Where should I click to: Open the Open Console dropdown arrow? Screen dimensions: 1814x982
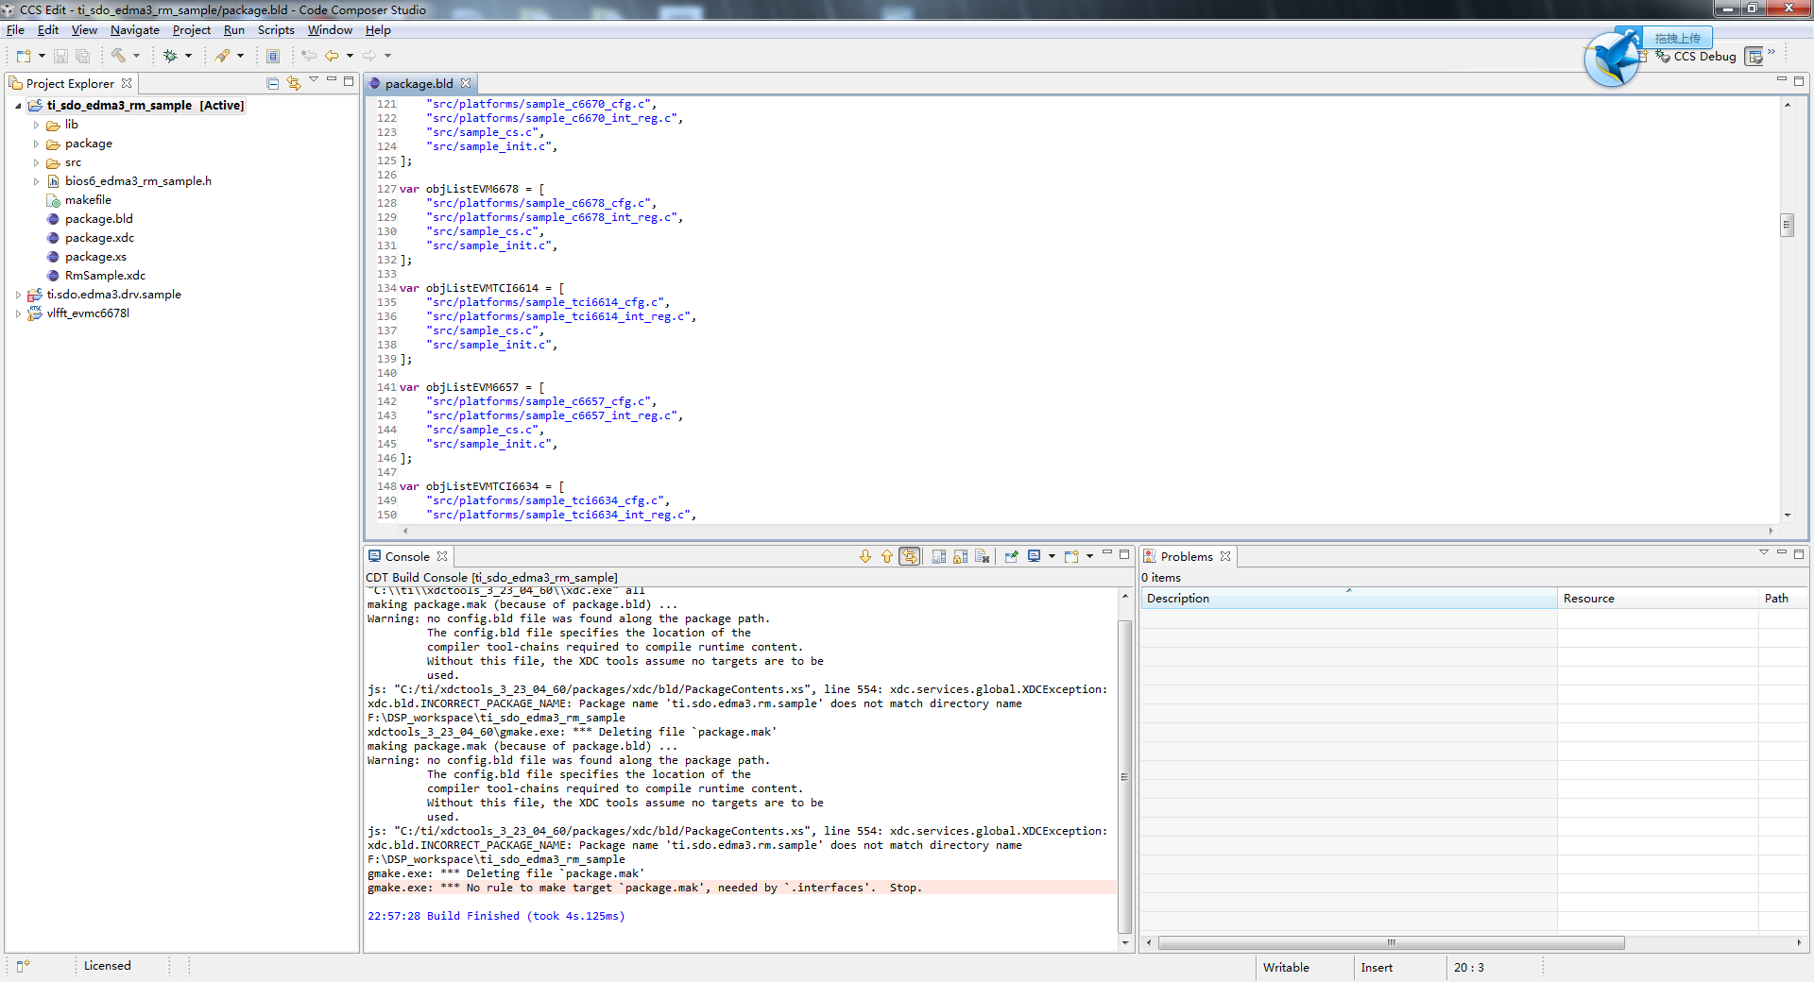[x=1089, y=556]
